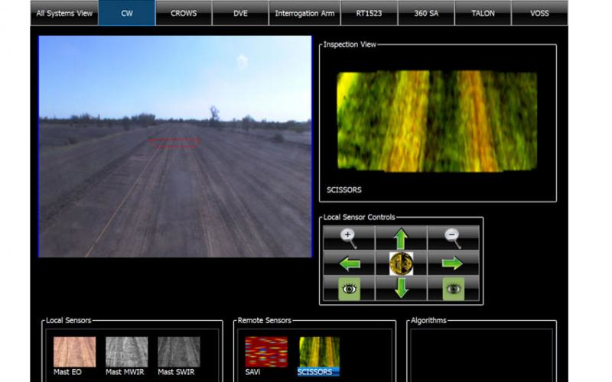Click the zoom out magnifier icon
Viewport: 612px width, 382px height.
pyautogui.click(x=453, y=238)
